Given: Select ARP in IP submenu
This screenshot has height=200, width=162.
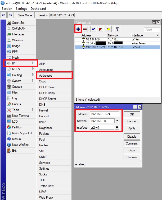Looking at the screenshot, I should tap(54, 64).
